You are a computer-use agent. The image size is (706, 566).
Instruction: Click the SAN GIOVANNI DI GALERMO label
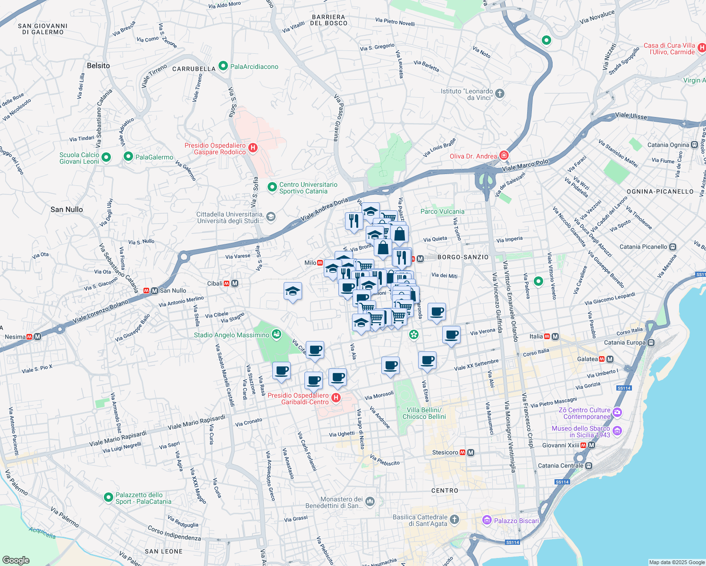point(42,29)
